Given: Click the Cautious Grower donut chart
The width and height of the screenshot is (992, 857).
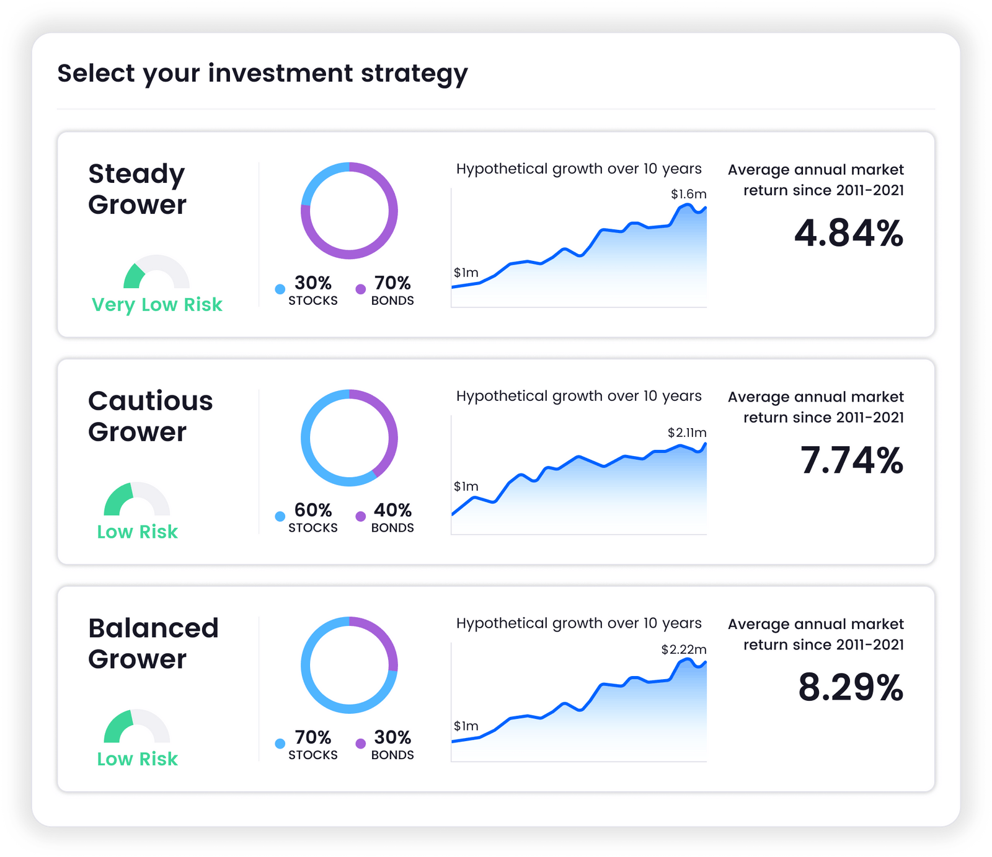Looking at the screenshot, I should pos(350,437).
